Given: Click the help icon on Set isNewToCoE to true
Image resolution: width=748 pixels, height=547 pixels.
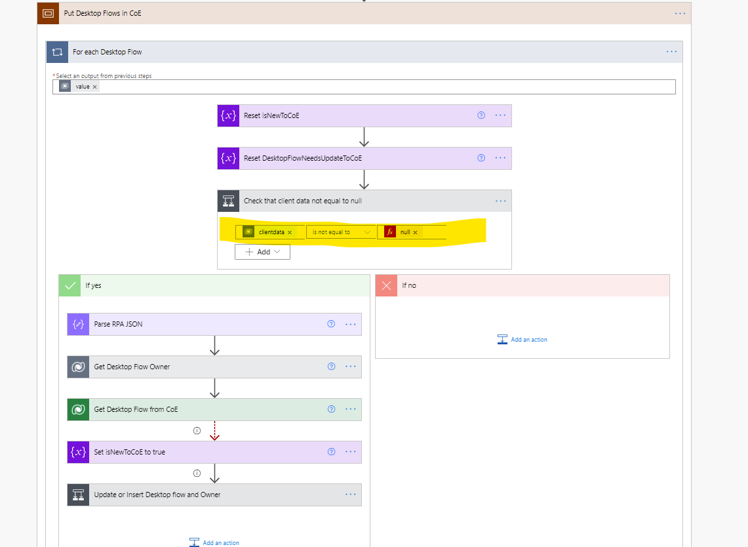Looking at the screenshot, I should [x=330, y=452].
